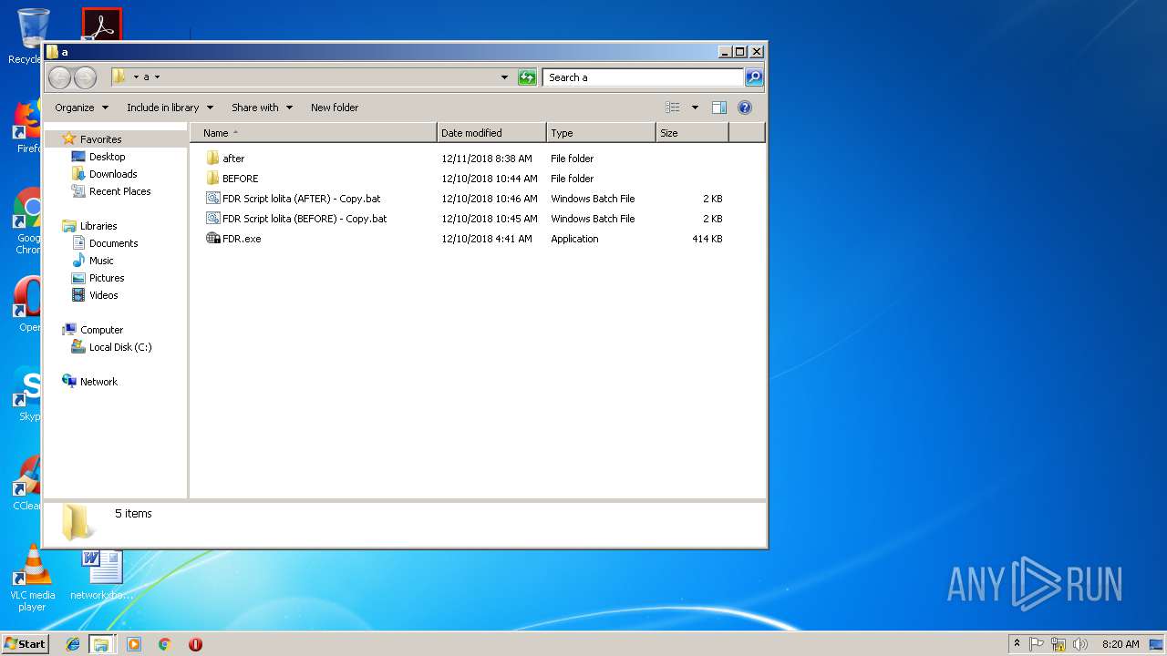Click the search magnifier icon
Viewport: 1167px width, 656px height.
click(x=754, y=77)
